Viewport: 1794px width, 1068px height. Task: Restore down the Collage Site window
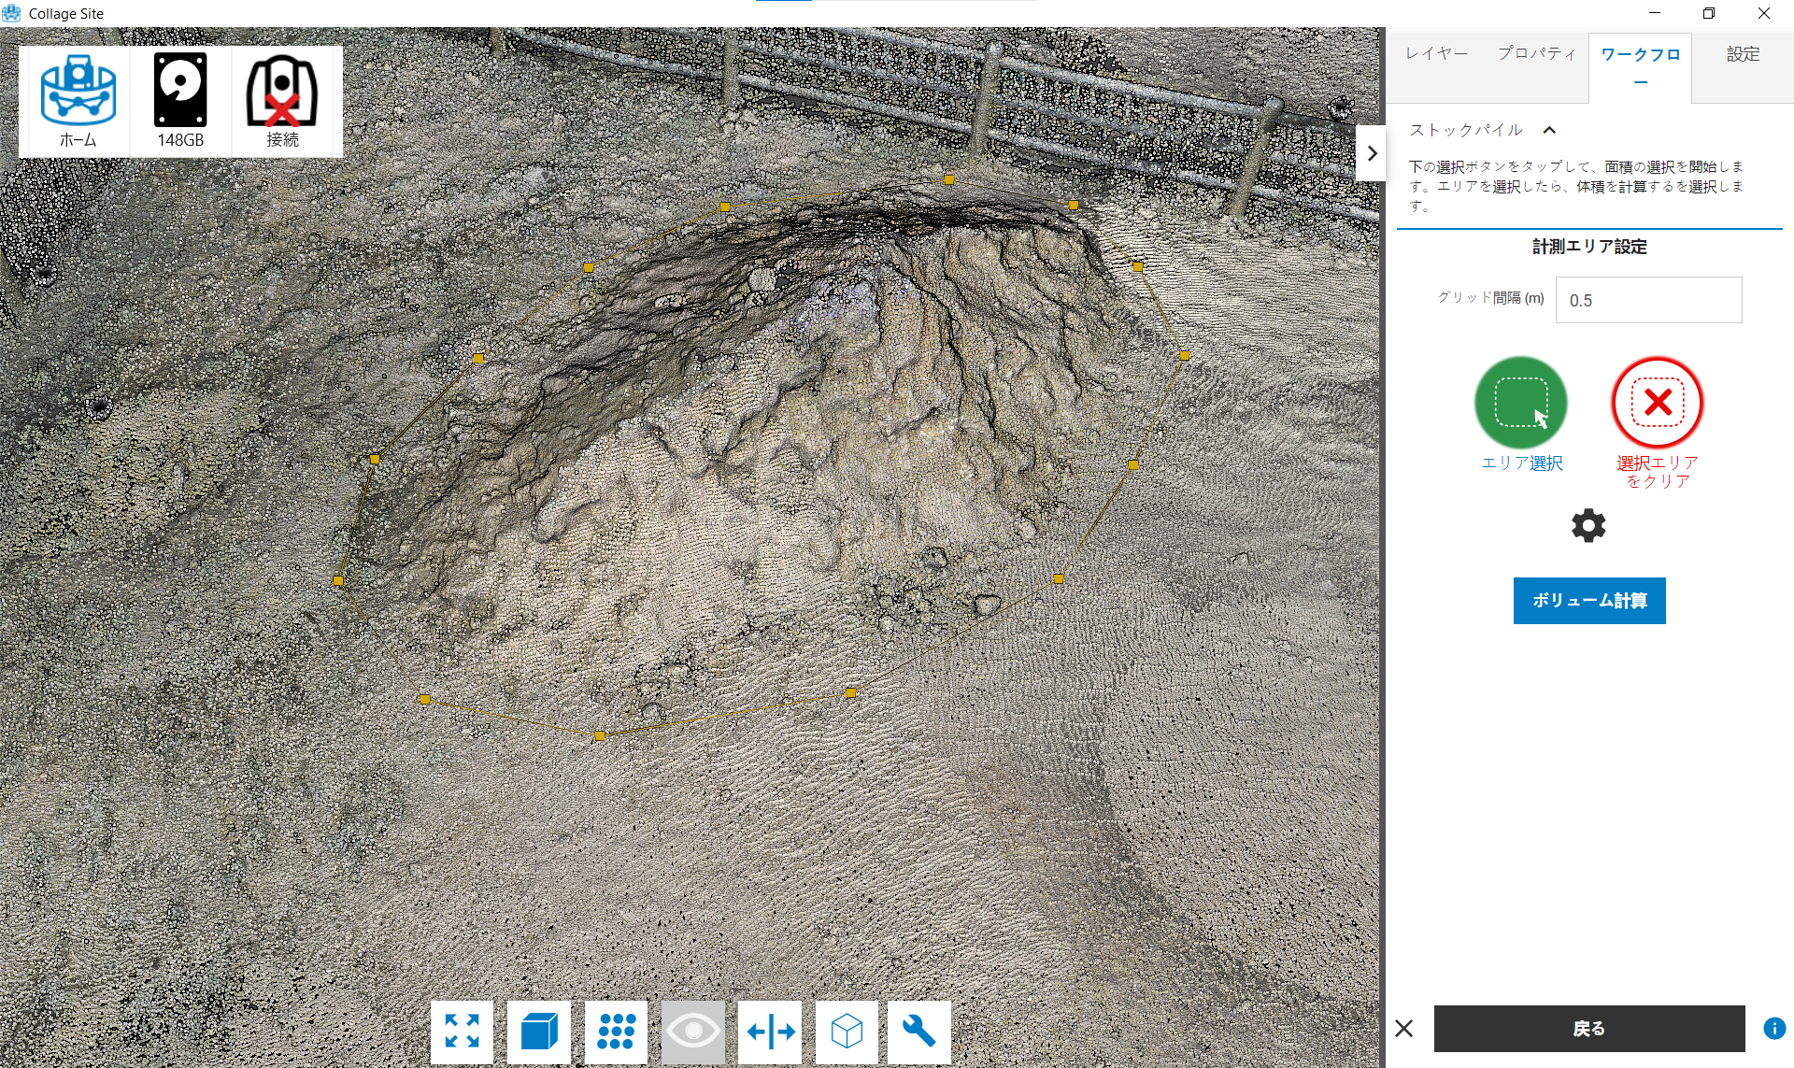click(x=1709, y=13)
